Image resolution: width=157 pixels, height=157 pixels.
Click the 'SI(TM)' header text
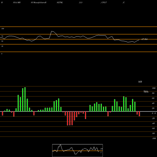(60, 3)
